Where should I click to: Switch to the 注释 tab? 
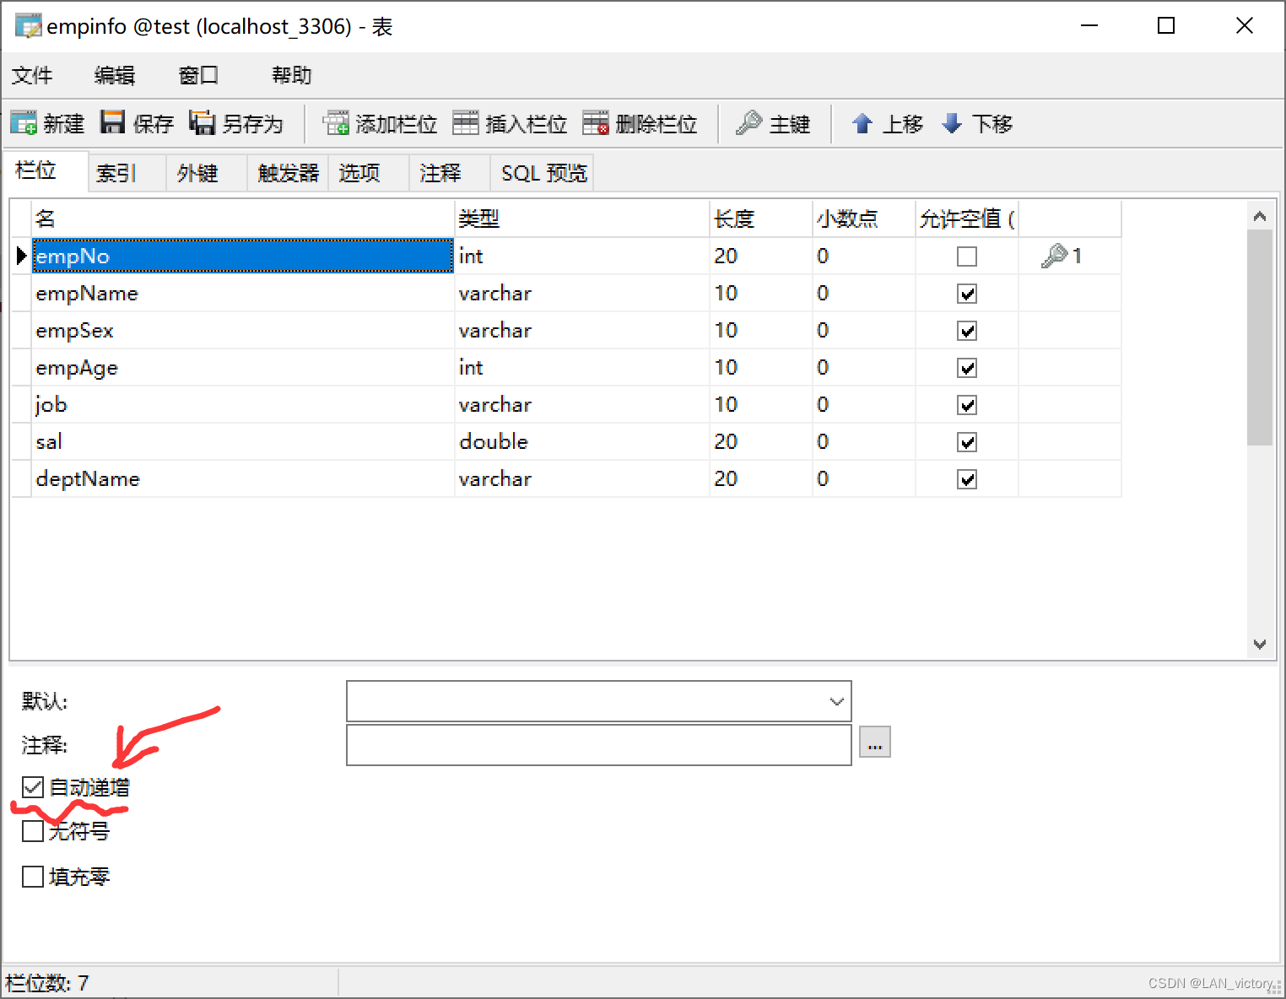pos(450,173)
